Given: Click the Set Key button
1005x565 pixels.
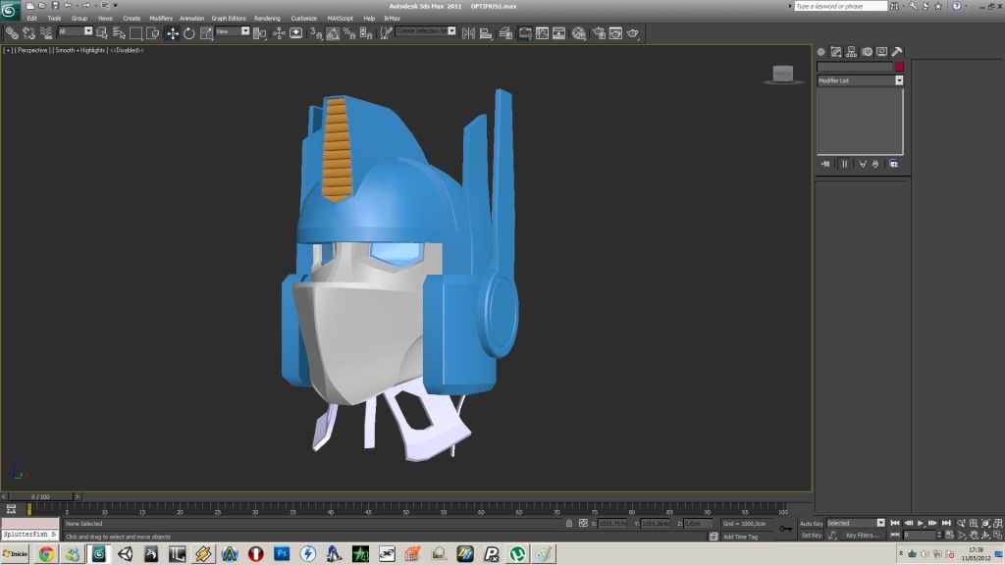Looking at the screenshot, I should tap(811, 535).
